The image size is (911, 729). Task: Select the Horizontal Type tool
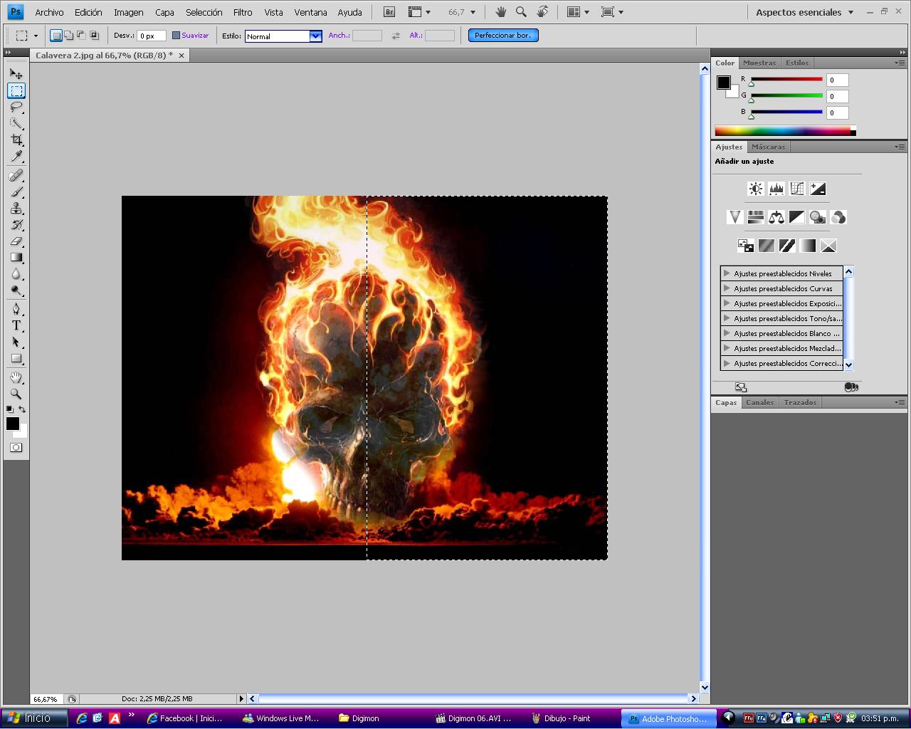coord(16,325)
